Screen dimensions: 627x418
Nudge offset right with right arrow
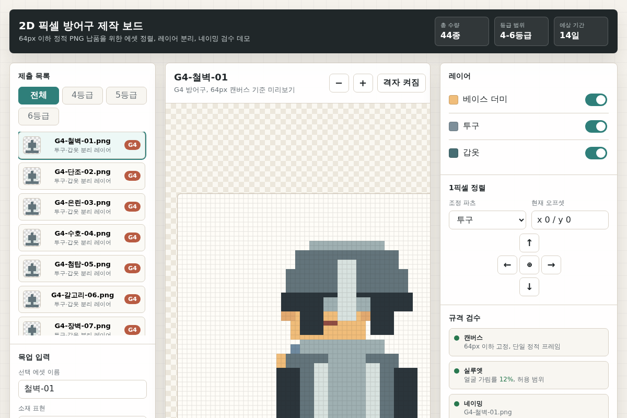coord(551,265)
